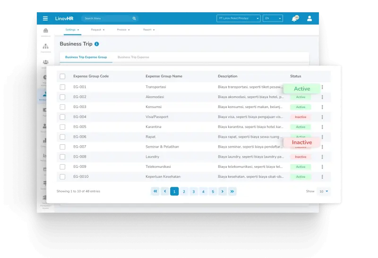Change the Show entries count dropdown
378x258 pixels.
pos(324,191)
